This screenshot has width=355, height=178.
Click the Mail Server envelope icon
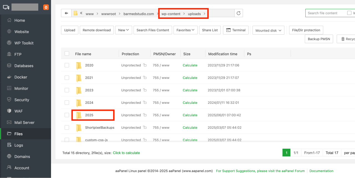[x=9, y=122]
